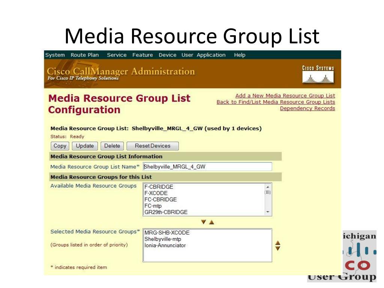This screenshot has height=288, width=384.
Task: Open the Dependency Records link
Action: click(307, 108)
